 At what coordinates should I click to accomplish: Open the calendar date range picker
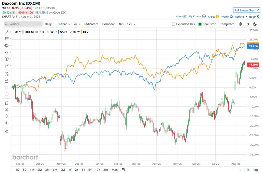[x=123, y=170]
